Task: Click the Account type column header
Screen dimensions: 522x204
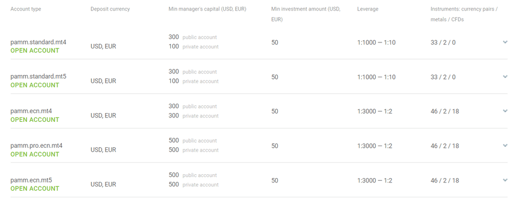Action: [x=25, y=9]
